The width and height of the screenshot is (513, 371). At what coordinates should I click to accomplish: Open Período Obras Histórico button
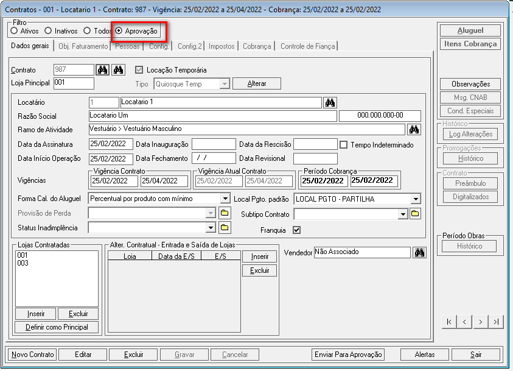(469, 246)
